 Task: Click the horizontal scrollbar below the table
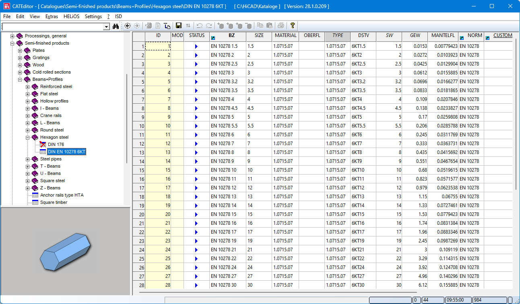pos(278,292)
